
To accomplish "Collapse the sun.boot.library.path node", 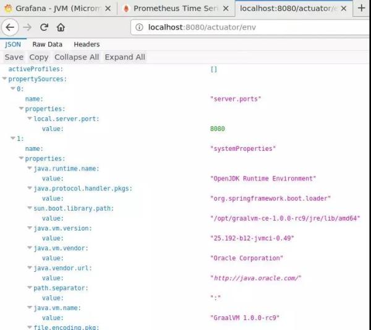I will (30, 208).
